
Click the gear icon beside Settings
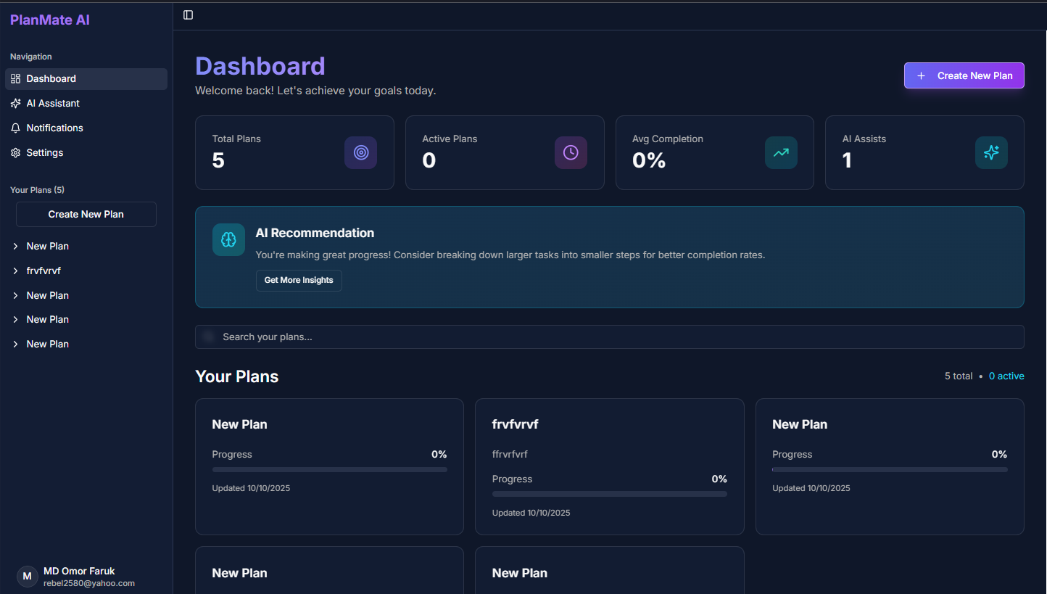[x=15, y=152]
